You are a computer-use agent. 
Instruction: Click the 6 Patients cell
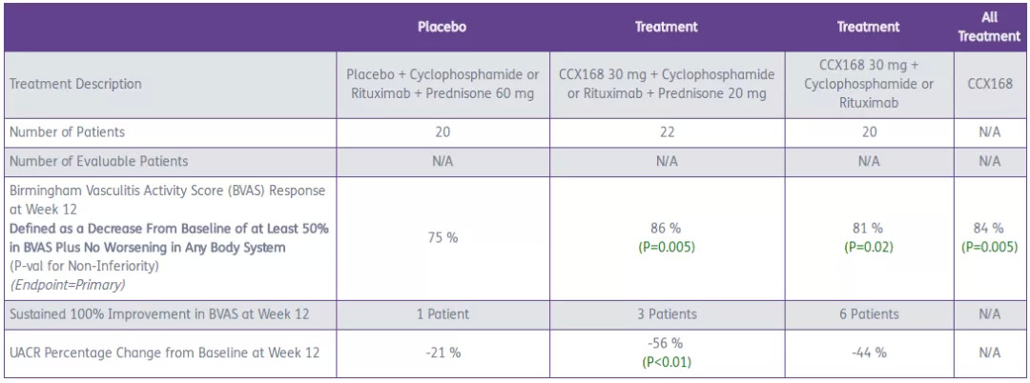click(868, 313)
